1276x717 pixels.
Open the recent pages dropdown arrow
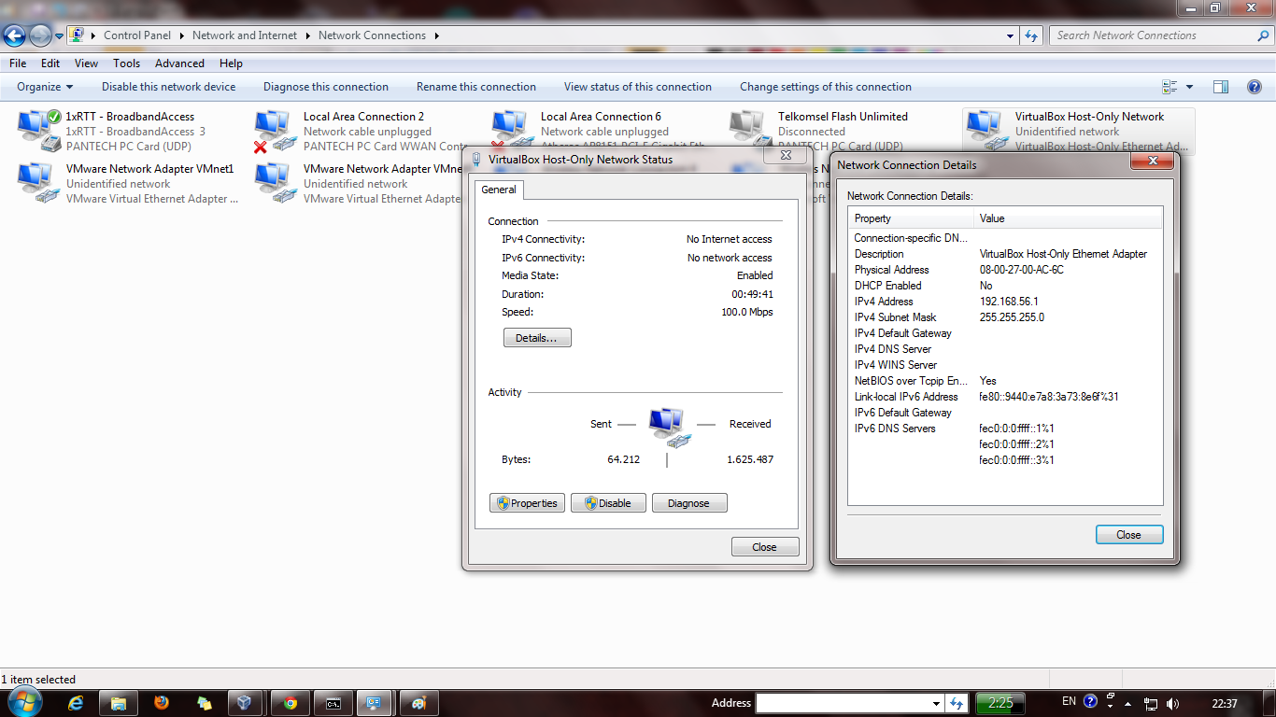tap(59, 36)
